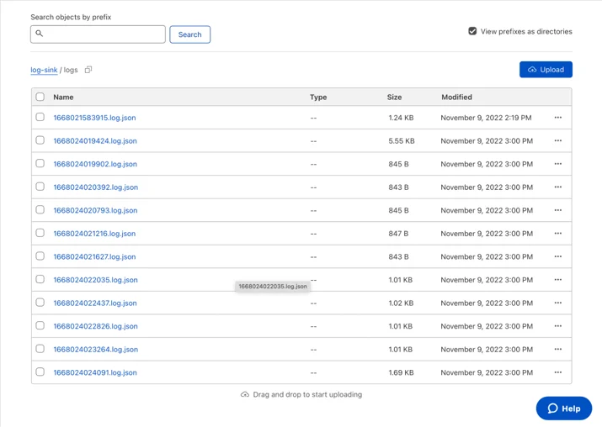Click the Type column header

click(x=318, y=97)
